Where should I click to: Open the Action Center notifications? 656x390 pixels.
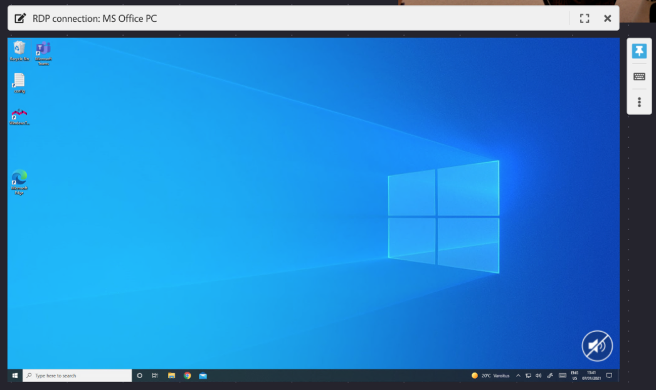point(609,375)
